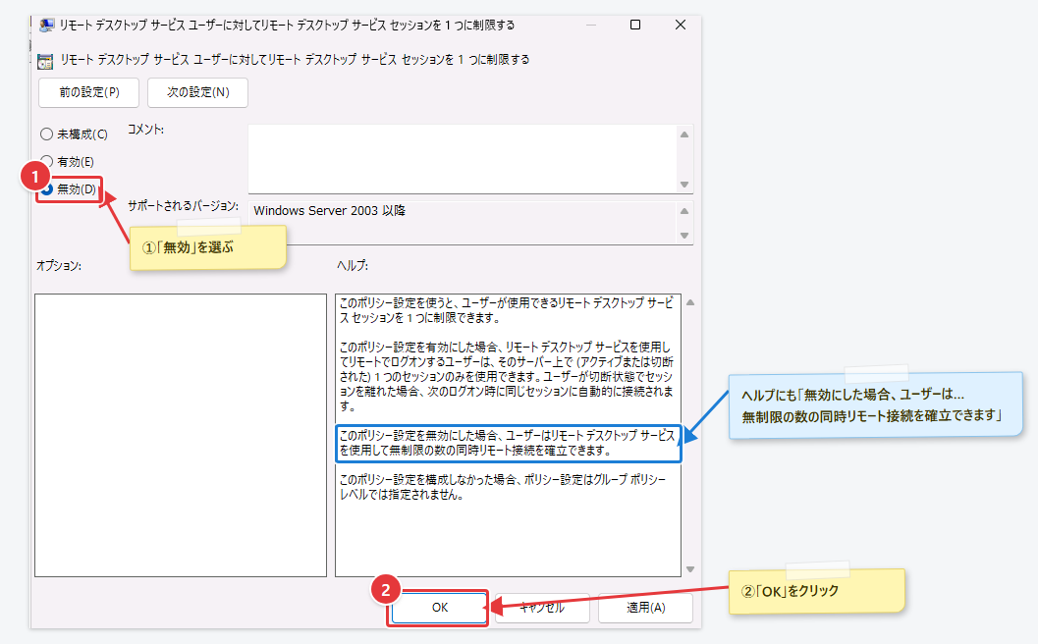This screenshot has width=1038, height=644.
Task: Click inside the コメント text box
Action: pos(463,159)
